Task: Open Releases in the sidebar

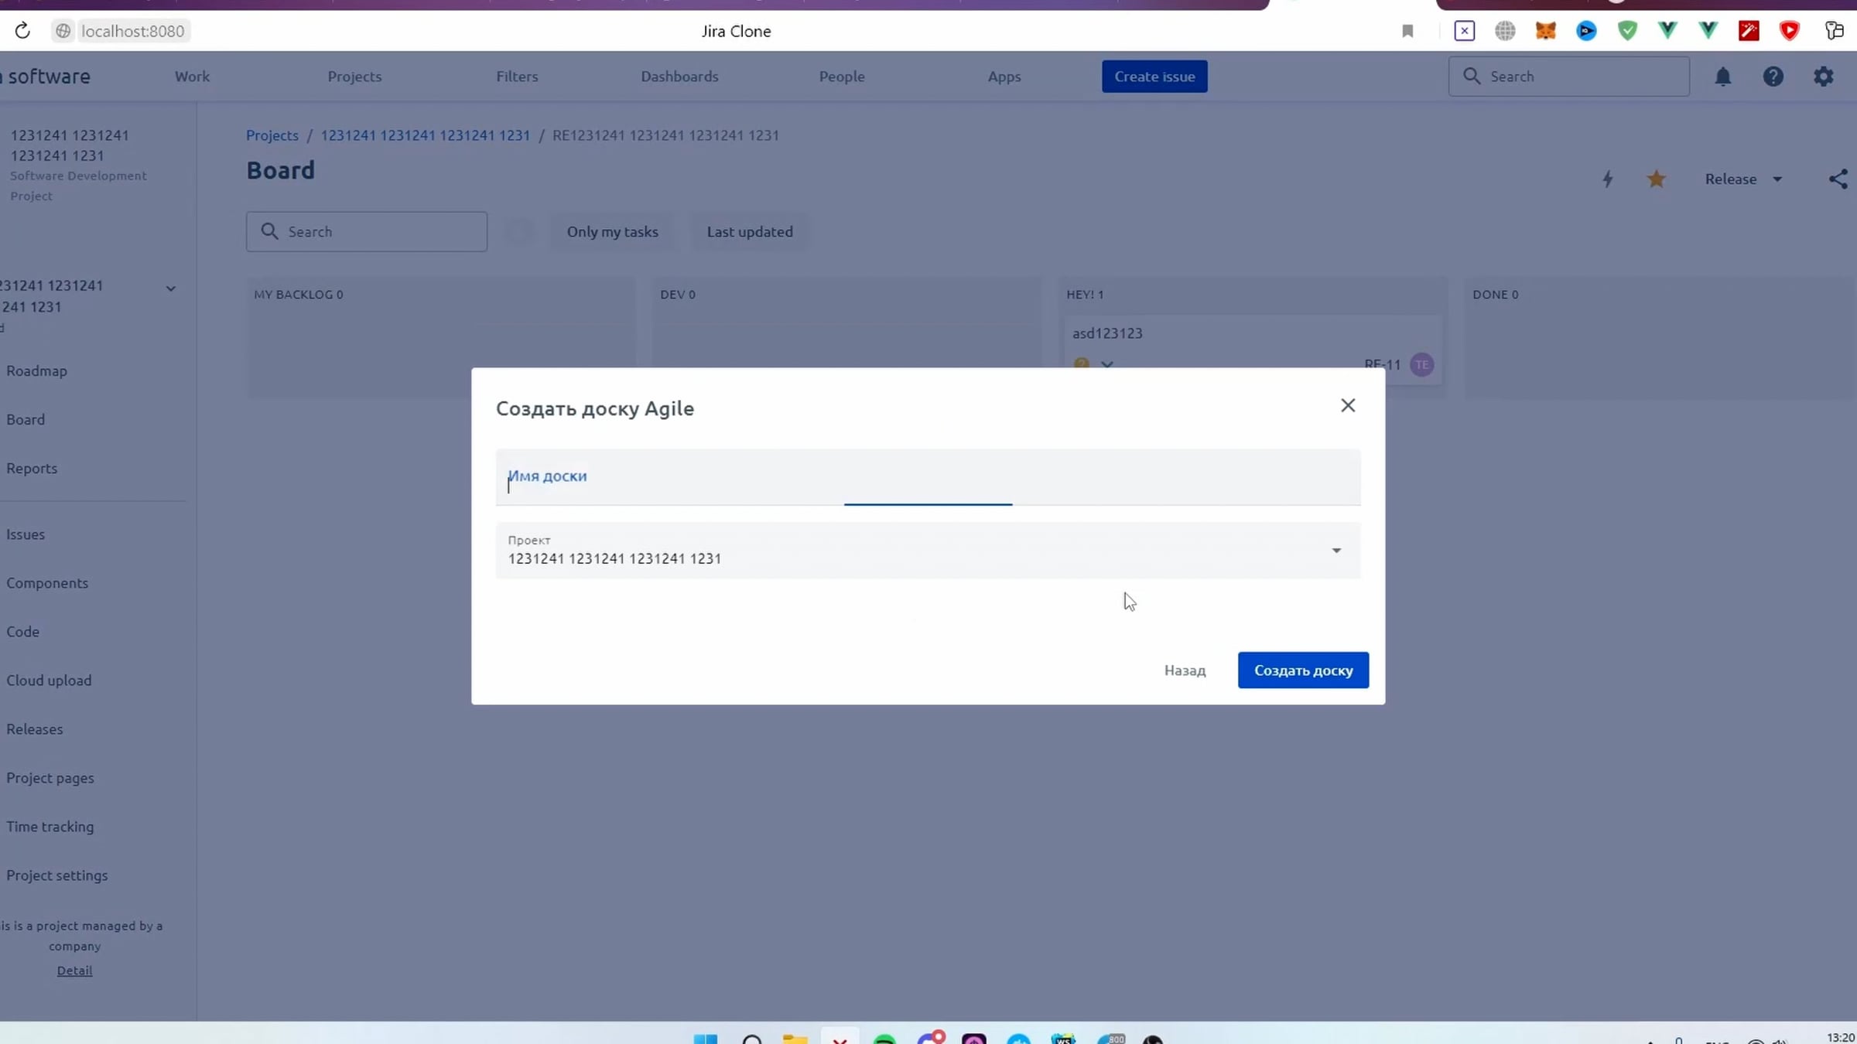Action: point(35,729)
